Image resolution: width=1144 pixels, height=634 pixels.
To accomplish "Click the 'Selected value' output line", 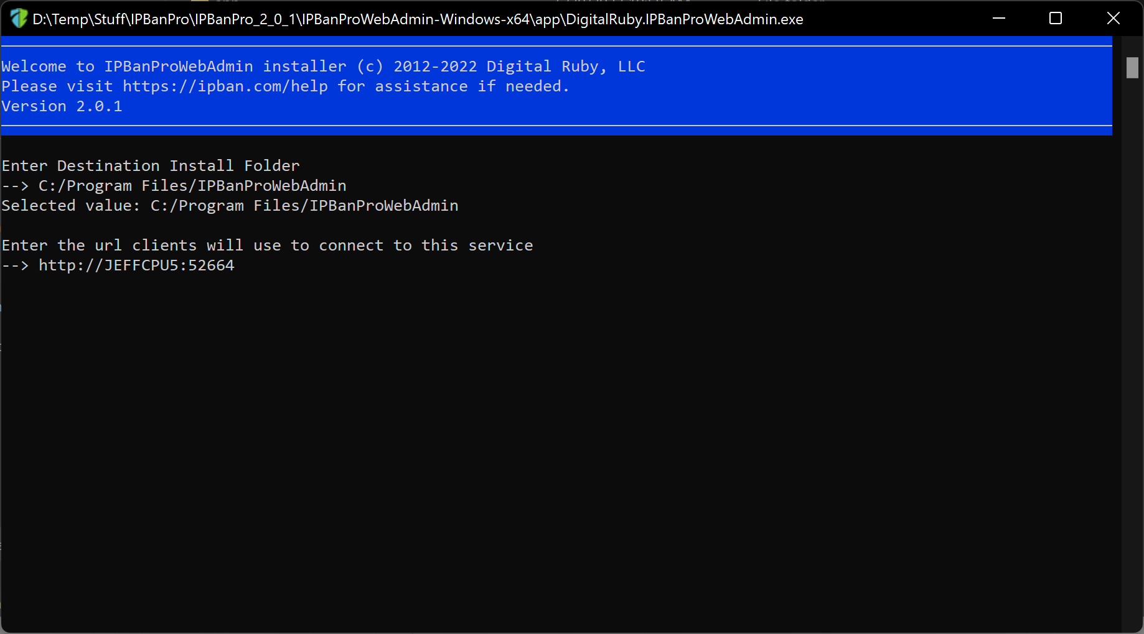I will (x=230, y=206).
